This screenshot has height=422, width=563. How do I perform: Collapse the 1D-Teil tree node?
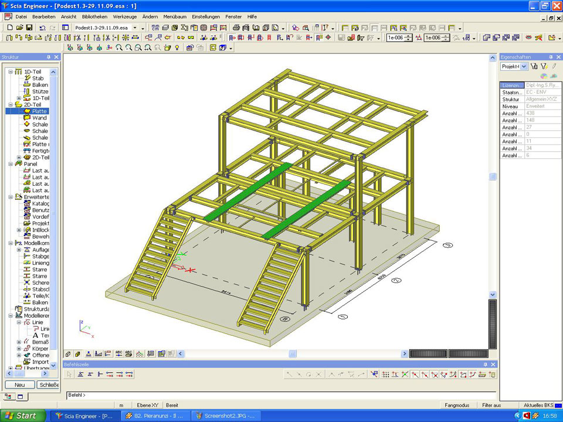pyautogui.click(x=11, y=72)
